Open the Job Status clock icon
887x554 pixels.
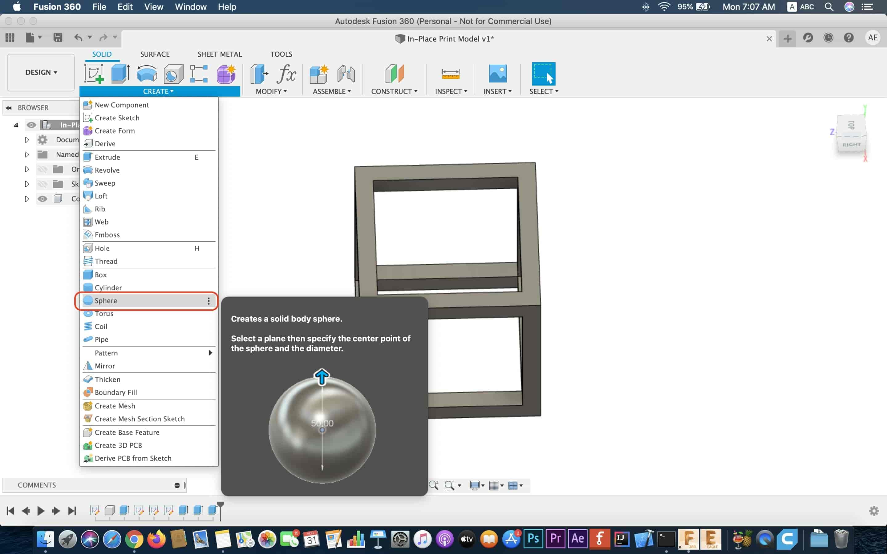coord(828,38)
